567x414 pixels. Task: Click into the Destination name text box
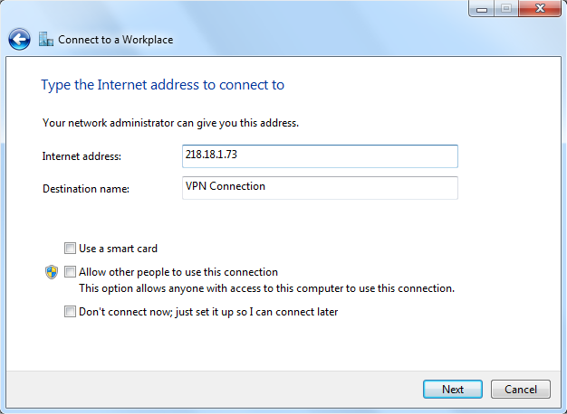pyautogui.click(x=320, y=187)
